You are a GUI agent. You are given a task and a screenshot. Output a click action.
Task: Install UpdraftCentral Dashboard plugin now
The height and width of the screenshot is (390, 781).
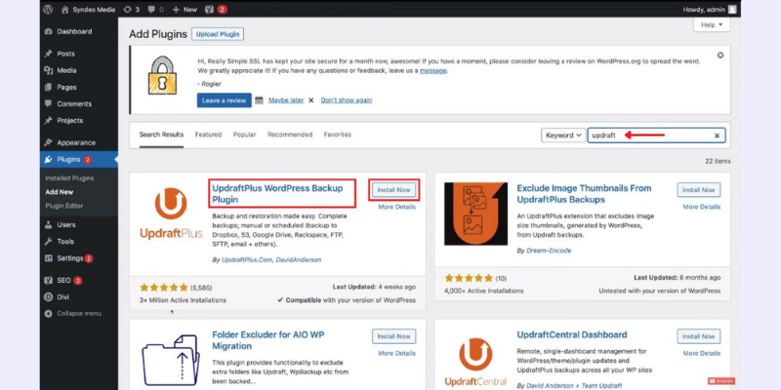point(698,336)
